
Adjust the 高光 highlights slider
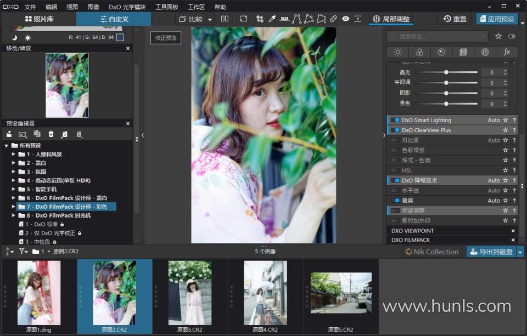pyautogui.click(x=446, y=72)
